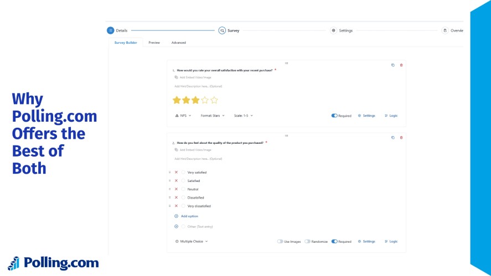Duplicate question 2 with copy icon

pos(392,138)
